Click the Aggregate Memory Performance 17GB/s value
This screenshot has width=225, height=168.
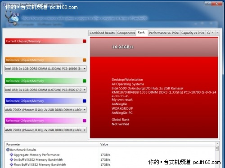click(105, 155)
